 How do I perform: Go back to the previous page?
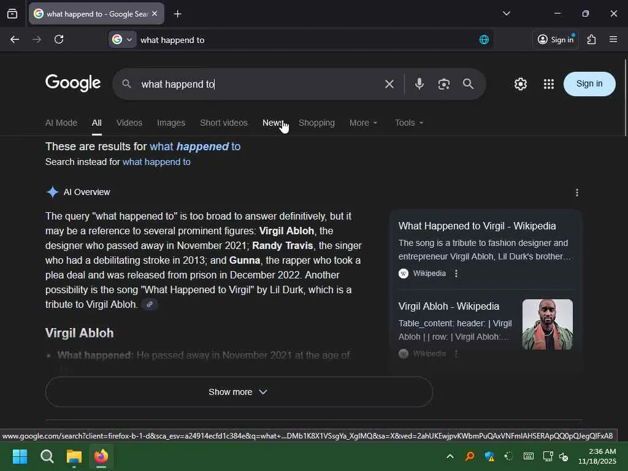pyautogui.click(x=15, y=39)
